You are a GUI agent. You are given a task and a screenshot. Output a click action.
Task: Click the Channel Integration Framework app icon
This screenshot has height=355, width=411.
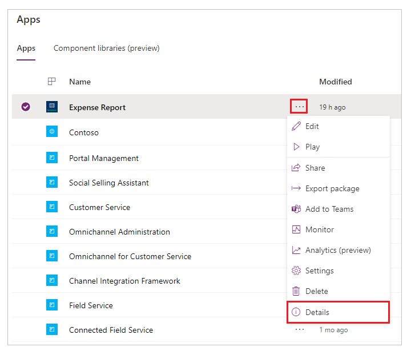52,280
